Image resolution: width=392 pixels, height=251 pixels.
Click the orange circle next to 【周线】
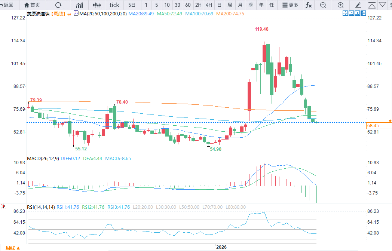pos(69,14)
